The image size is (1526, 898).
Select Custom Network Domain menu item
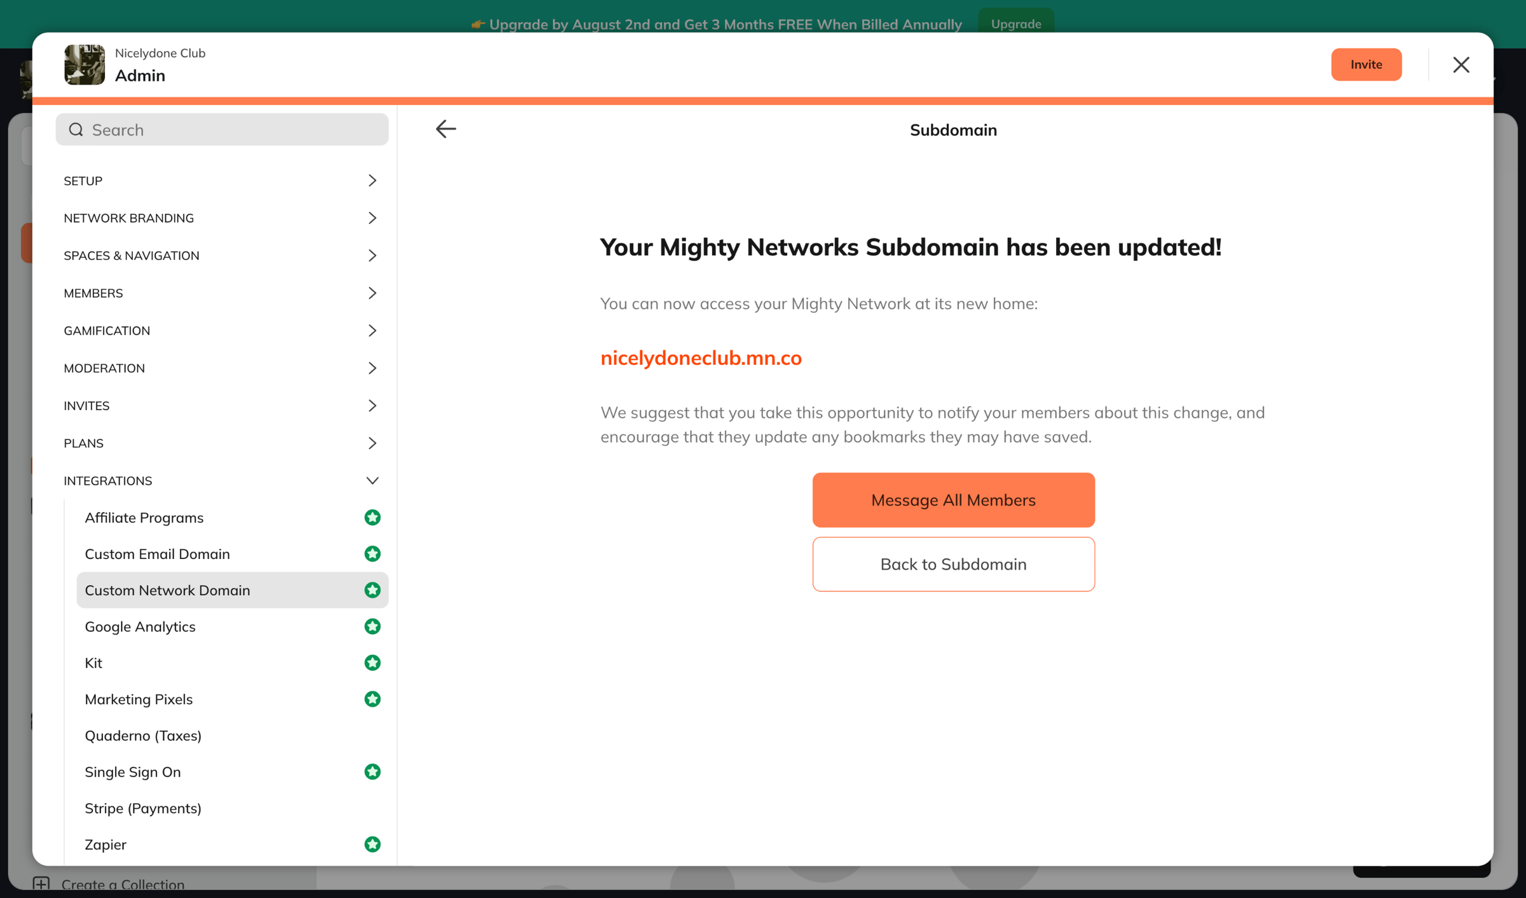[x=233, y=590]
